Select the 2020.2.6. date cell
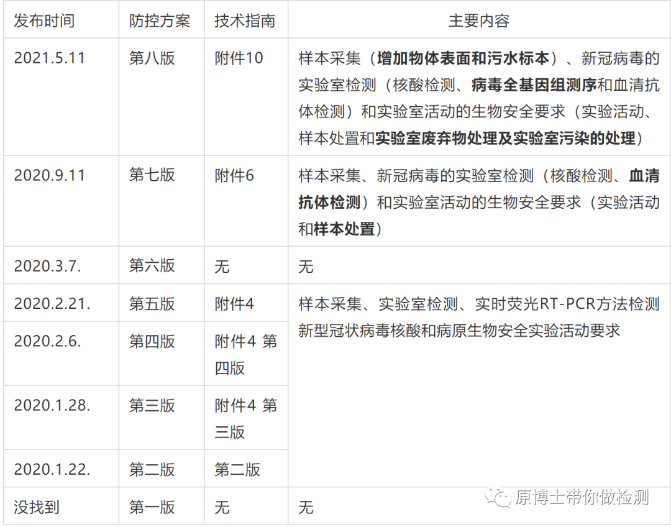 48,341
